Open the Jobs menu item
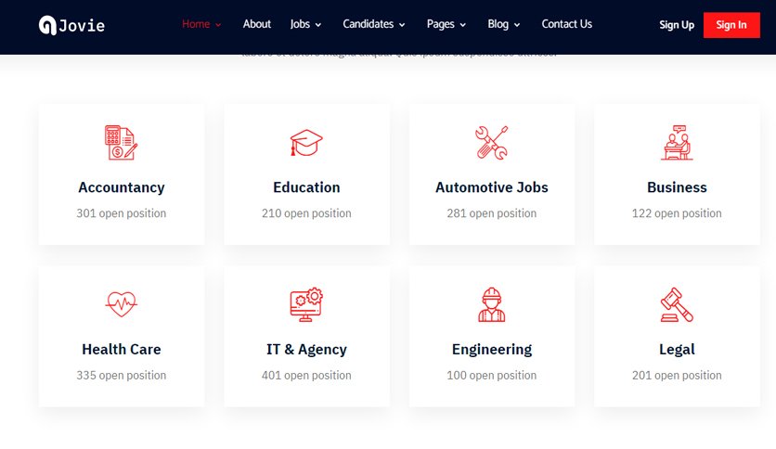Image resolution: width=776 pixels, height=449 pixels. point(300,24)
